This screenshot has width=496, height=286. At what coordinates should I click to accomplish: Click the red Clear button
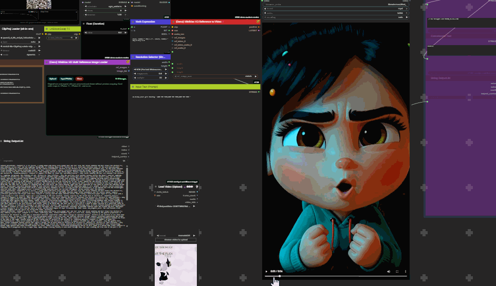(79, 79)
